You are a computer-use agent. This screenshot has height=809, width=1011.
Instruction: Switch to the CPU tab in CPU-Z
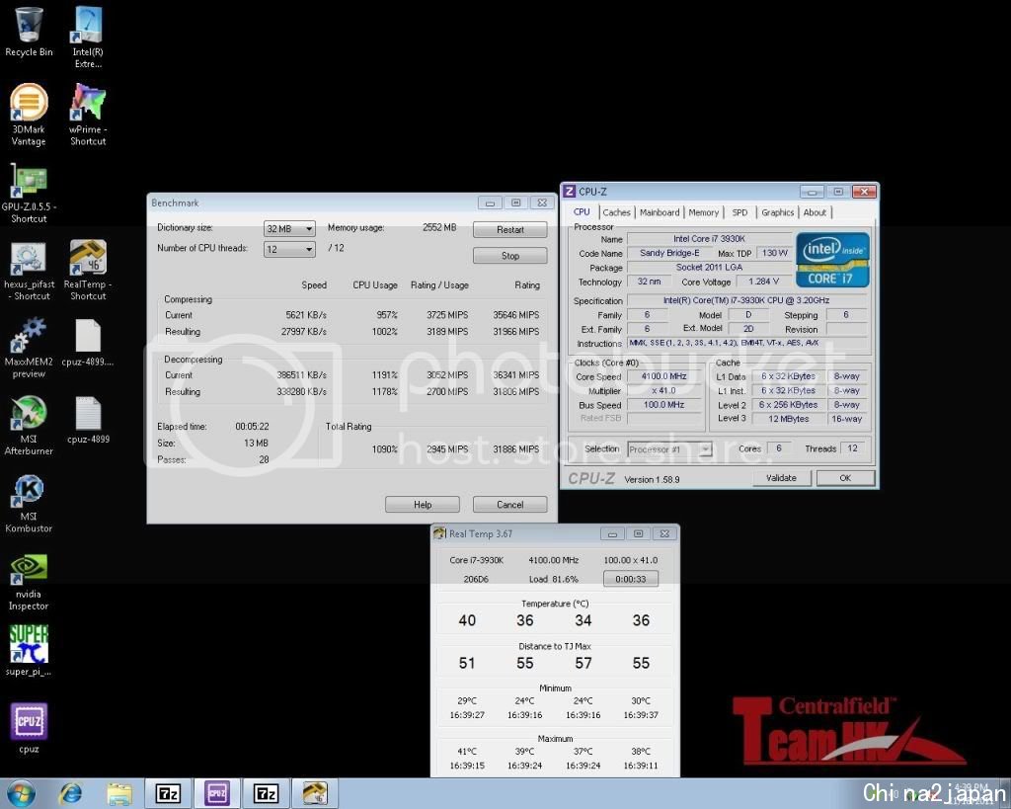[582, 212]
